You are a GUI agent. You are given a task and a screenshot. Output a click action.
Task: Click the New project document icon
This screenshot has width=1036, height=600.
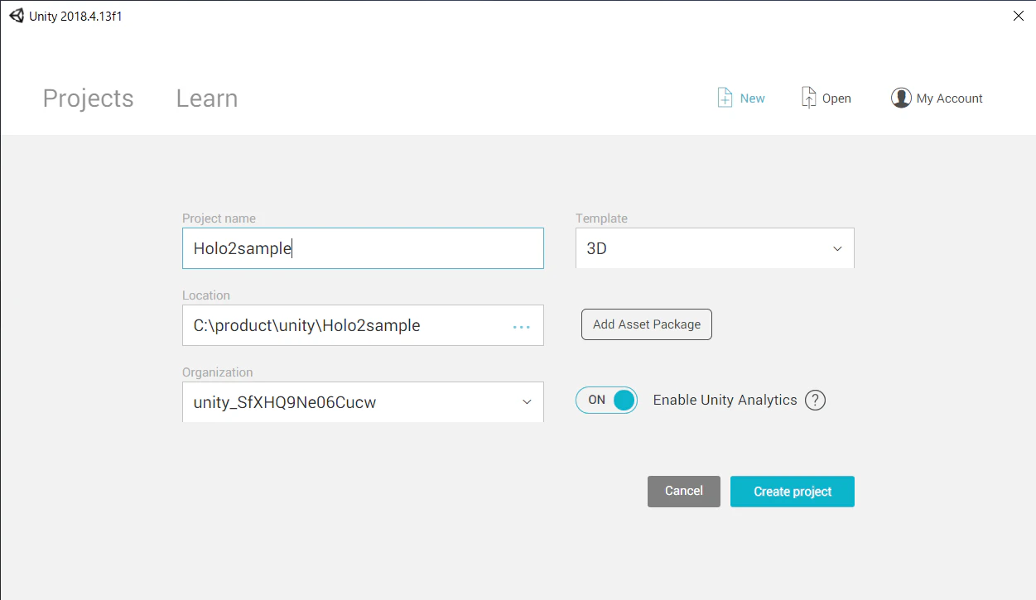725,98
